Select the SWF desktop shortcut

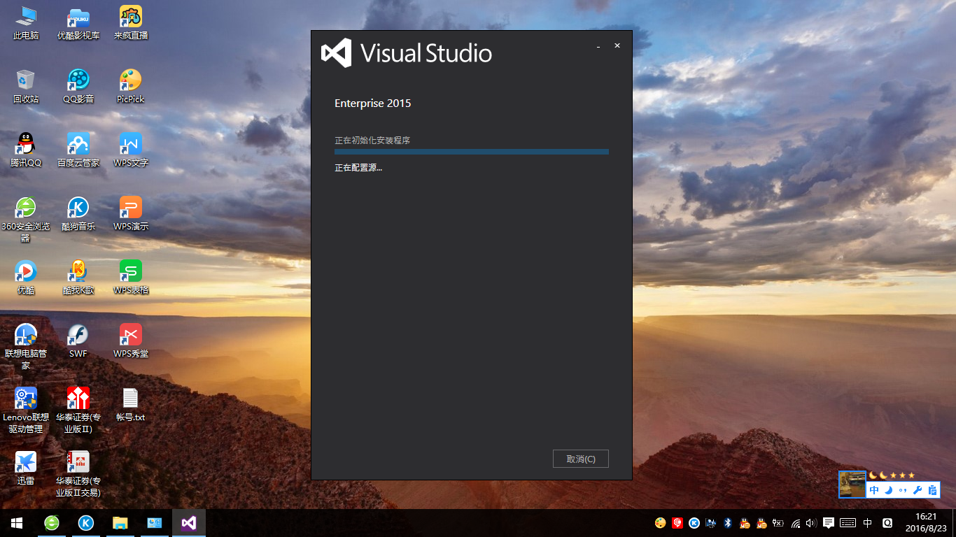[x=78, y=341]
